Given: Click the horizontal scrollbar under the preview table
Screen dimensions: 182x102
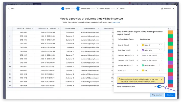Looking at the screenshot, I should [31, 88].
